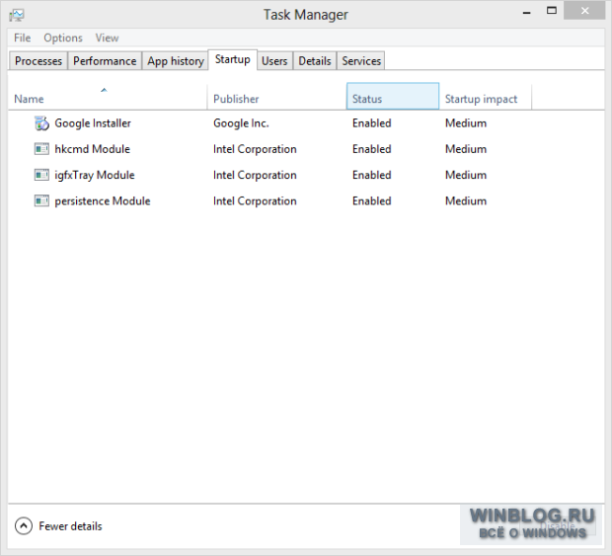Collapse with Fewer details arrow icon
Screen dimensions: 612x556
(x=24, y=526)
